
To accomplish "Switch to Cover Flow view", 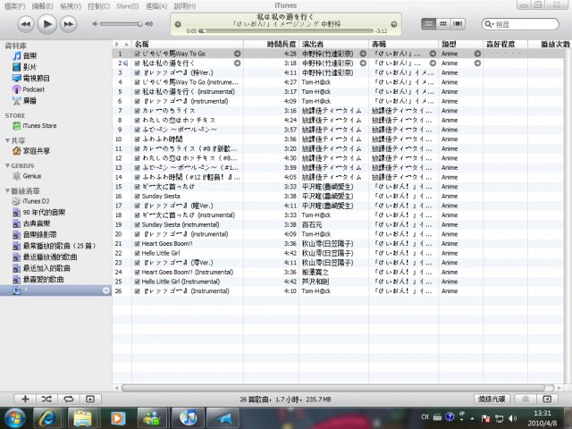I will click(458, 24).
